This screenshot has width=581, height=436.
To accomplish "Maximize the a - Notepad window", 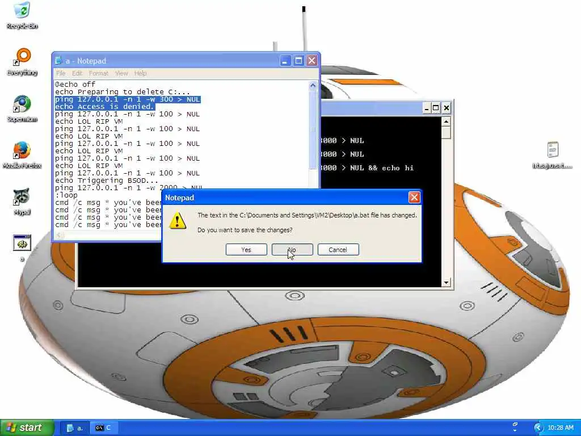I will pos(298,60).
